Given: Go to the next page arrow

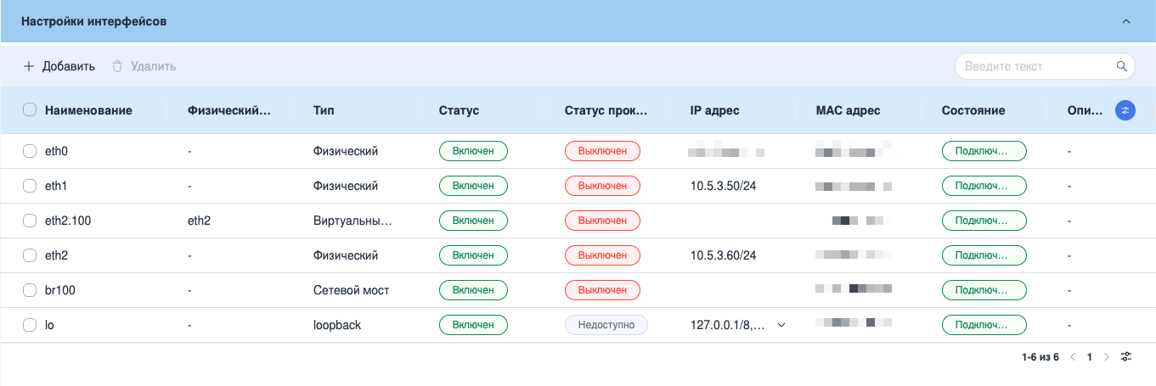Looking at the screenshot, I should [1106, 357].
